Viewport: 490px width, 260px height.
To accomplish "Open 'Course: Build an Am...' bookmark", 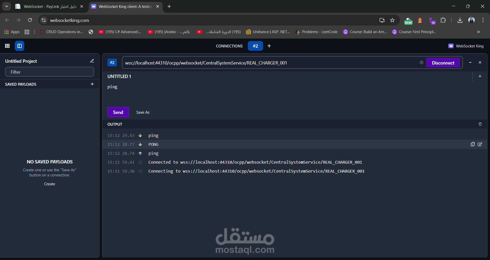I will tap(365, 32).
